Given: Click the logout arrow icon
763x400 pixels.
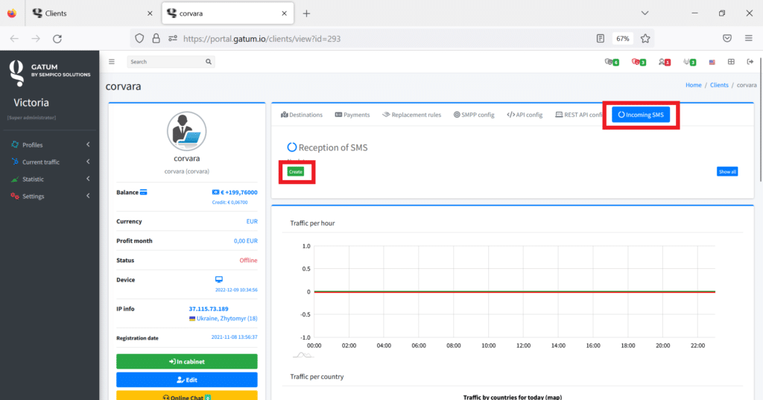Looking at the screenshot, I should coord(750,62).
